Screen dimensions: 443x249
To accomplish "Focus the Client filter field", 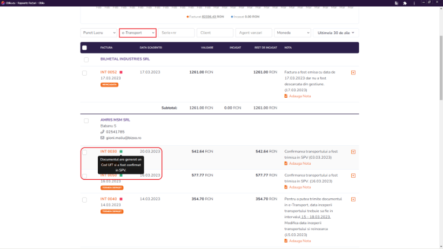I will tap(215, 33).
